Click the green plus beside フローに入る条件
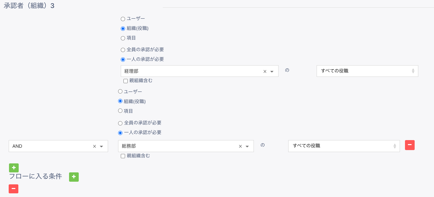 (74, 177)
